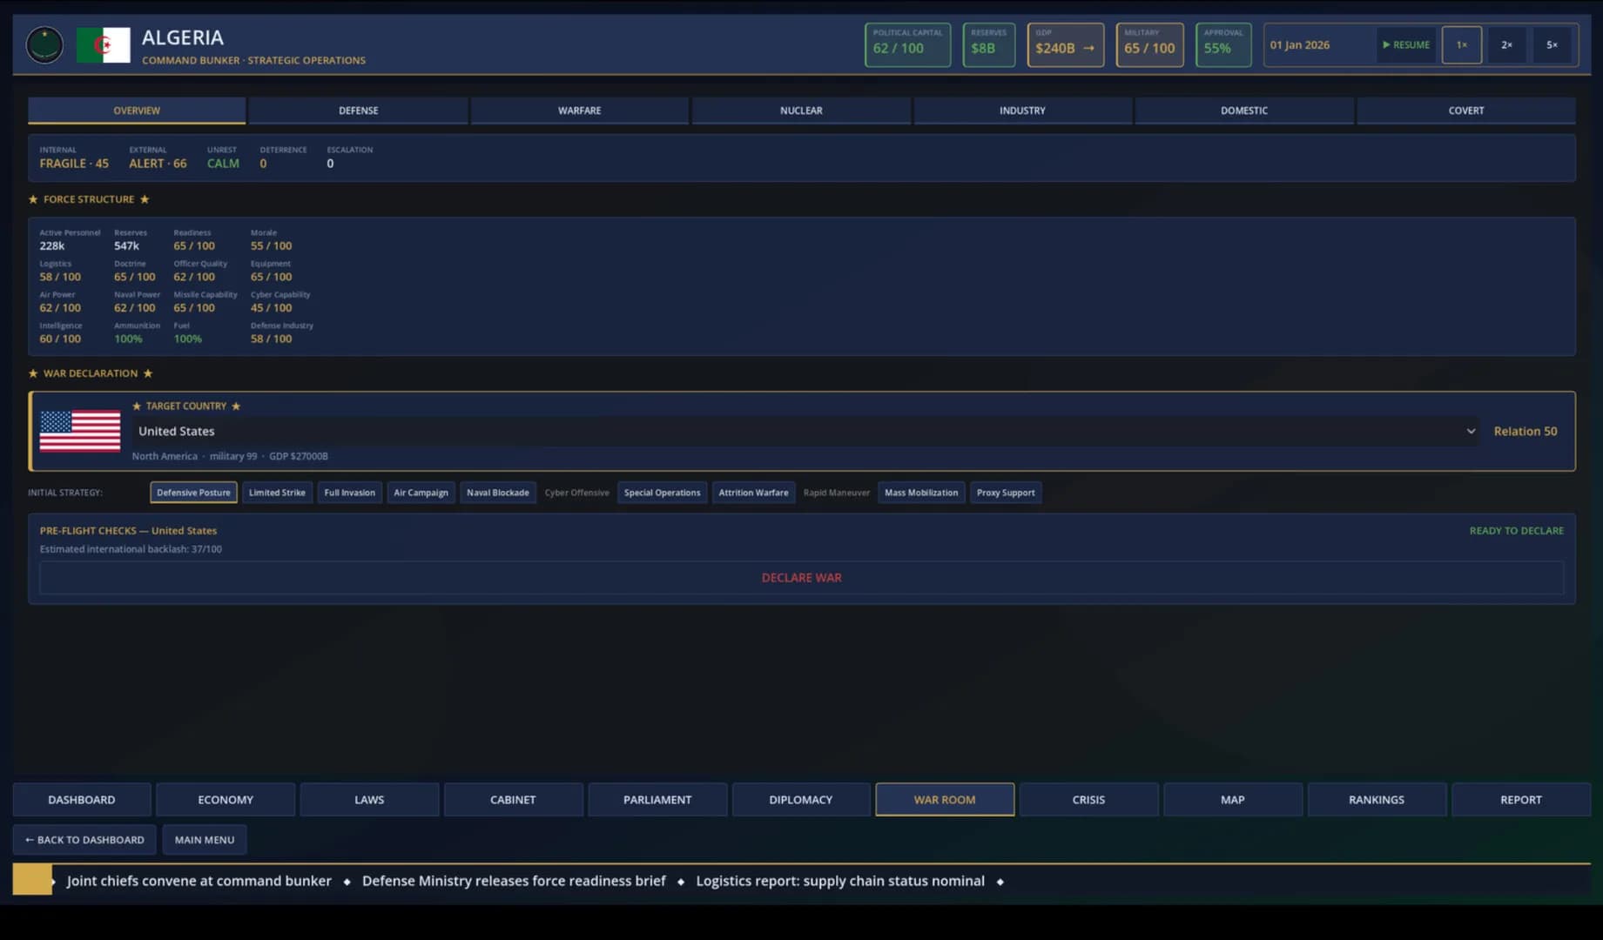
Task: Click the GDP trend arrow icon
Action: point(1088,49)
